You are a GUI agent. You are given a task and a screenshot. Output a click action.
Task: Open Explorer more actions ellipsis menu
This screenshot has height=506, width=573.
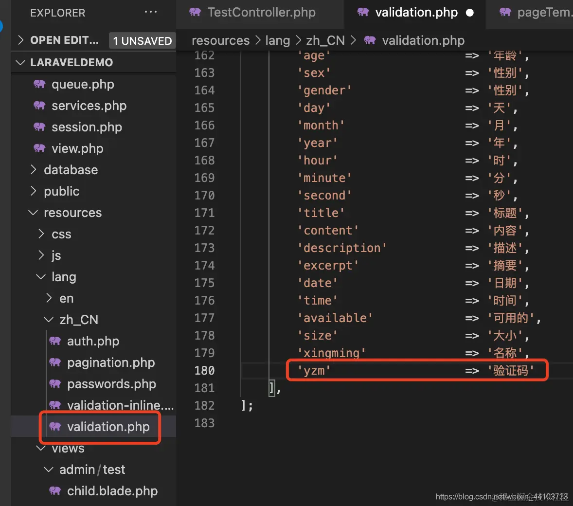tap(151, 12)
